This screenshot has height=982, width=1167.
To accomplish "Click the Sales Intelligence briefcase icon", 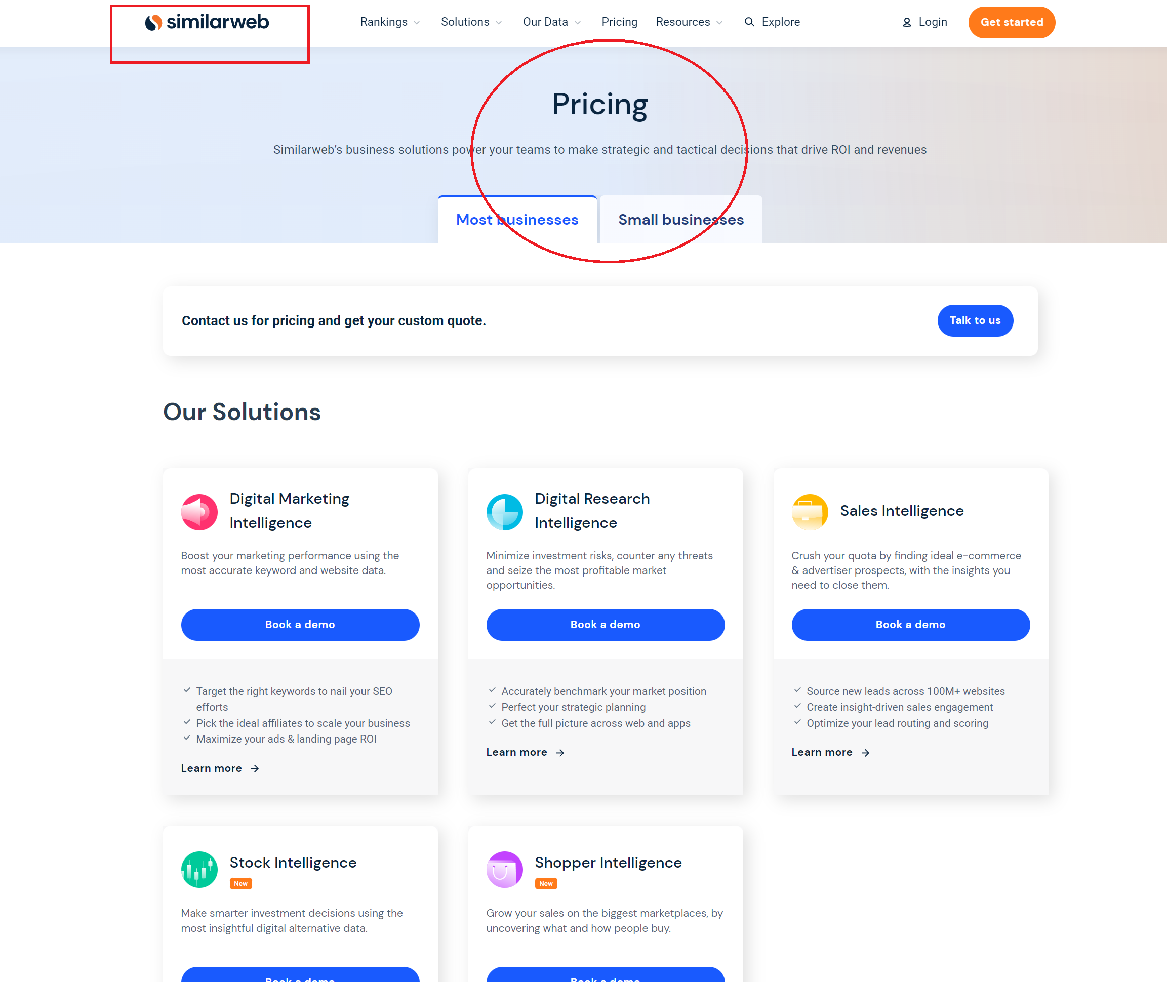I will coord(810,512).
